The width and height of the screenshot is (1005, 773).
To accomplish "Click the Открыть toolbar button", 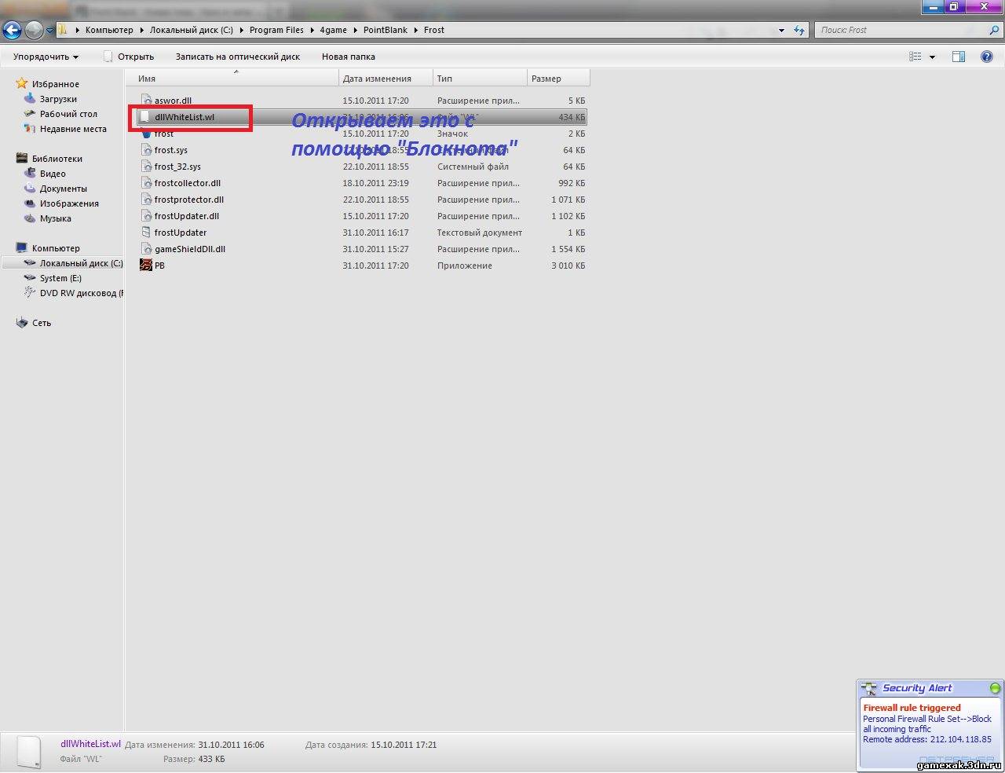I will (x=130, y=57).
